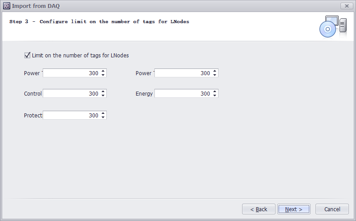Uncheck Limit on the number of tags checkbox
Viewport: 356px width, 221px height.
(x=28, y=56)
